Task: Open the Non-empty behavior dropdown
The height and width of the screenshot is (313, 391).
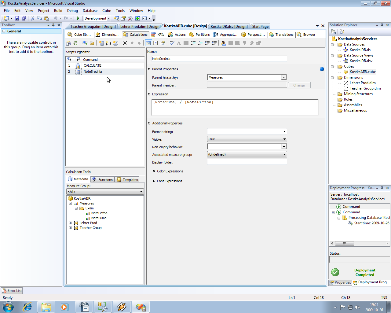Action: point(284,147)
